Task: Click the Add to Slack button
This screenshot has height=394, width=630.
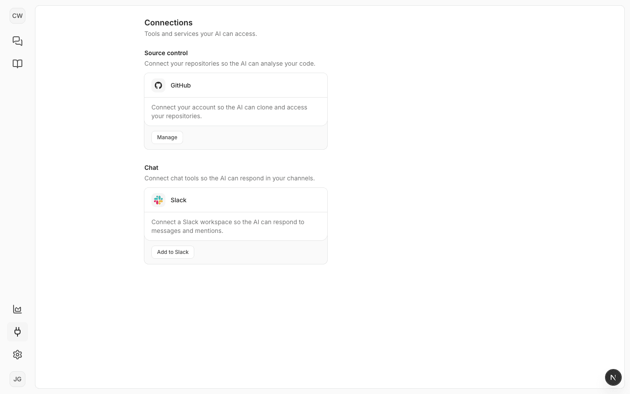Action: tap(172, 252)
